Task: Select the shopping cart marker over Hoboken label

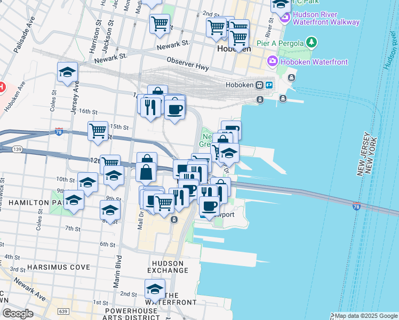Action: (238, 40)
